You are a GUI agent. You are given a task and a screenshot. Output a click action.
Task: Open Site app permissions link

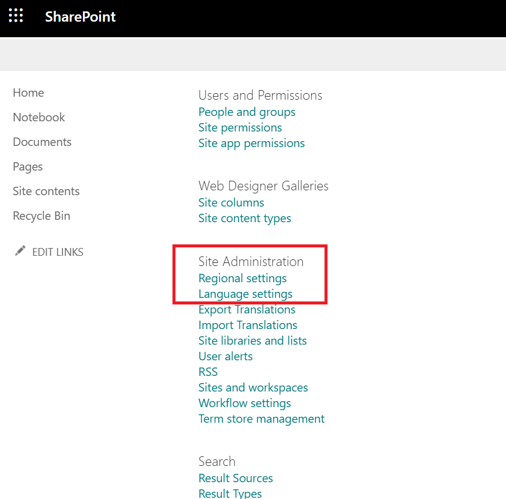click(251, 144)
